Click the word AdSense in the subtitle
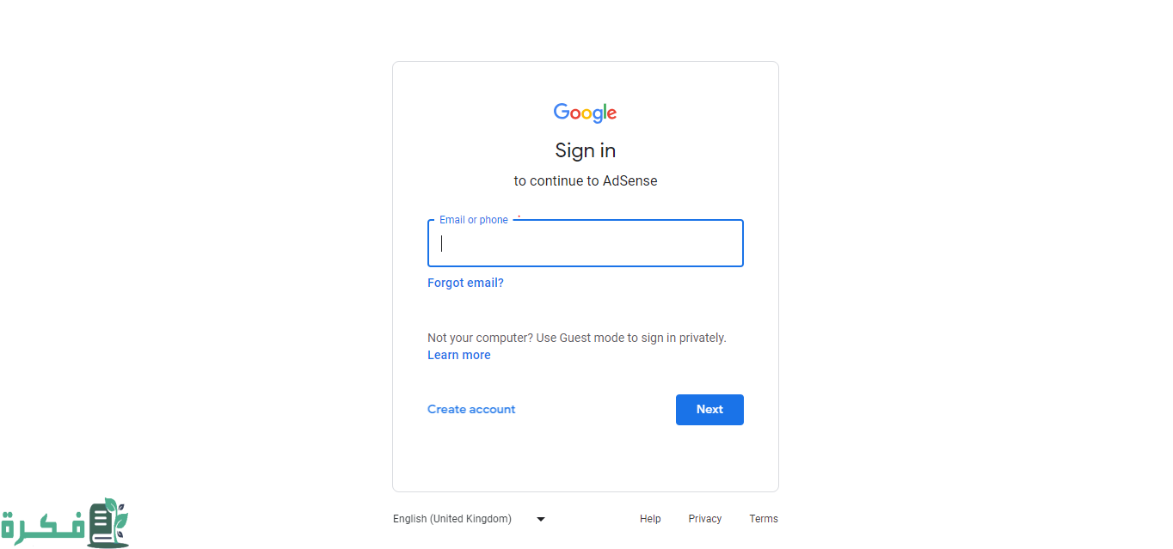 coord(630,180)
